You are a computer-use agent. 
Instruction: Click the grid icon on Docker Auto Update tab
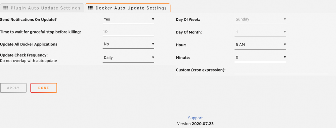click(x=91, y=8)
